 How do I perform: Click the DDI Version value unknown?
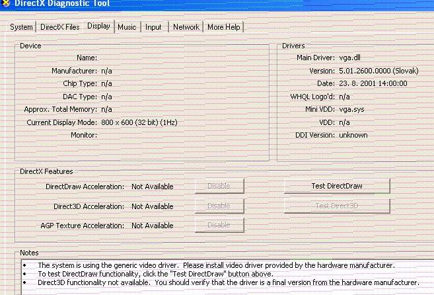click(x=353, y=135)
